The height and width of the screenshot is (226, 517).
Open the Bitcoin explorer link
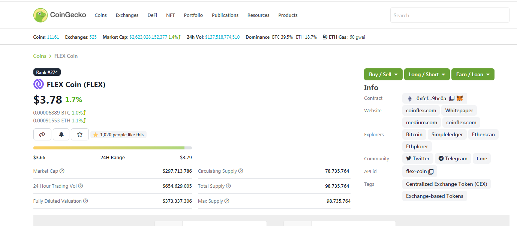pyautogui.click(x=414, y=134)
